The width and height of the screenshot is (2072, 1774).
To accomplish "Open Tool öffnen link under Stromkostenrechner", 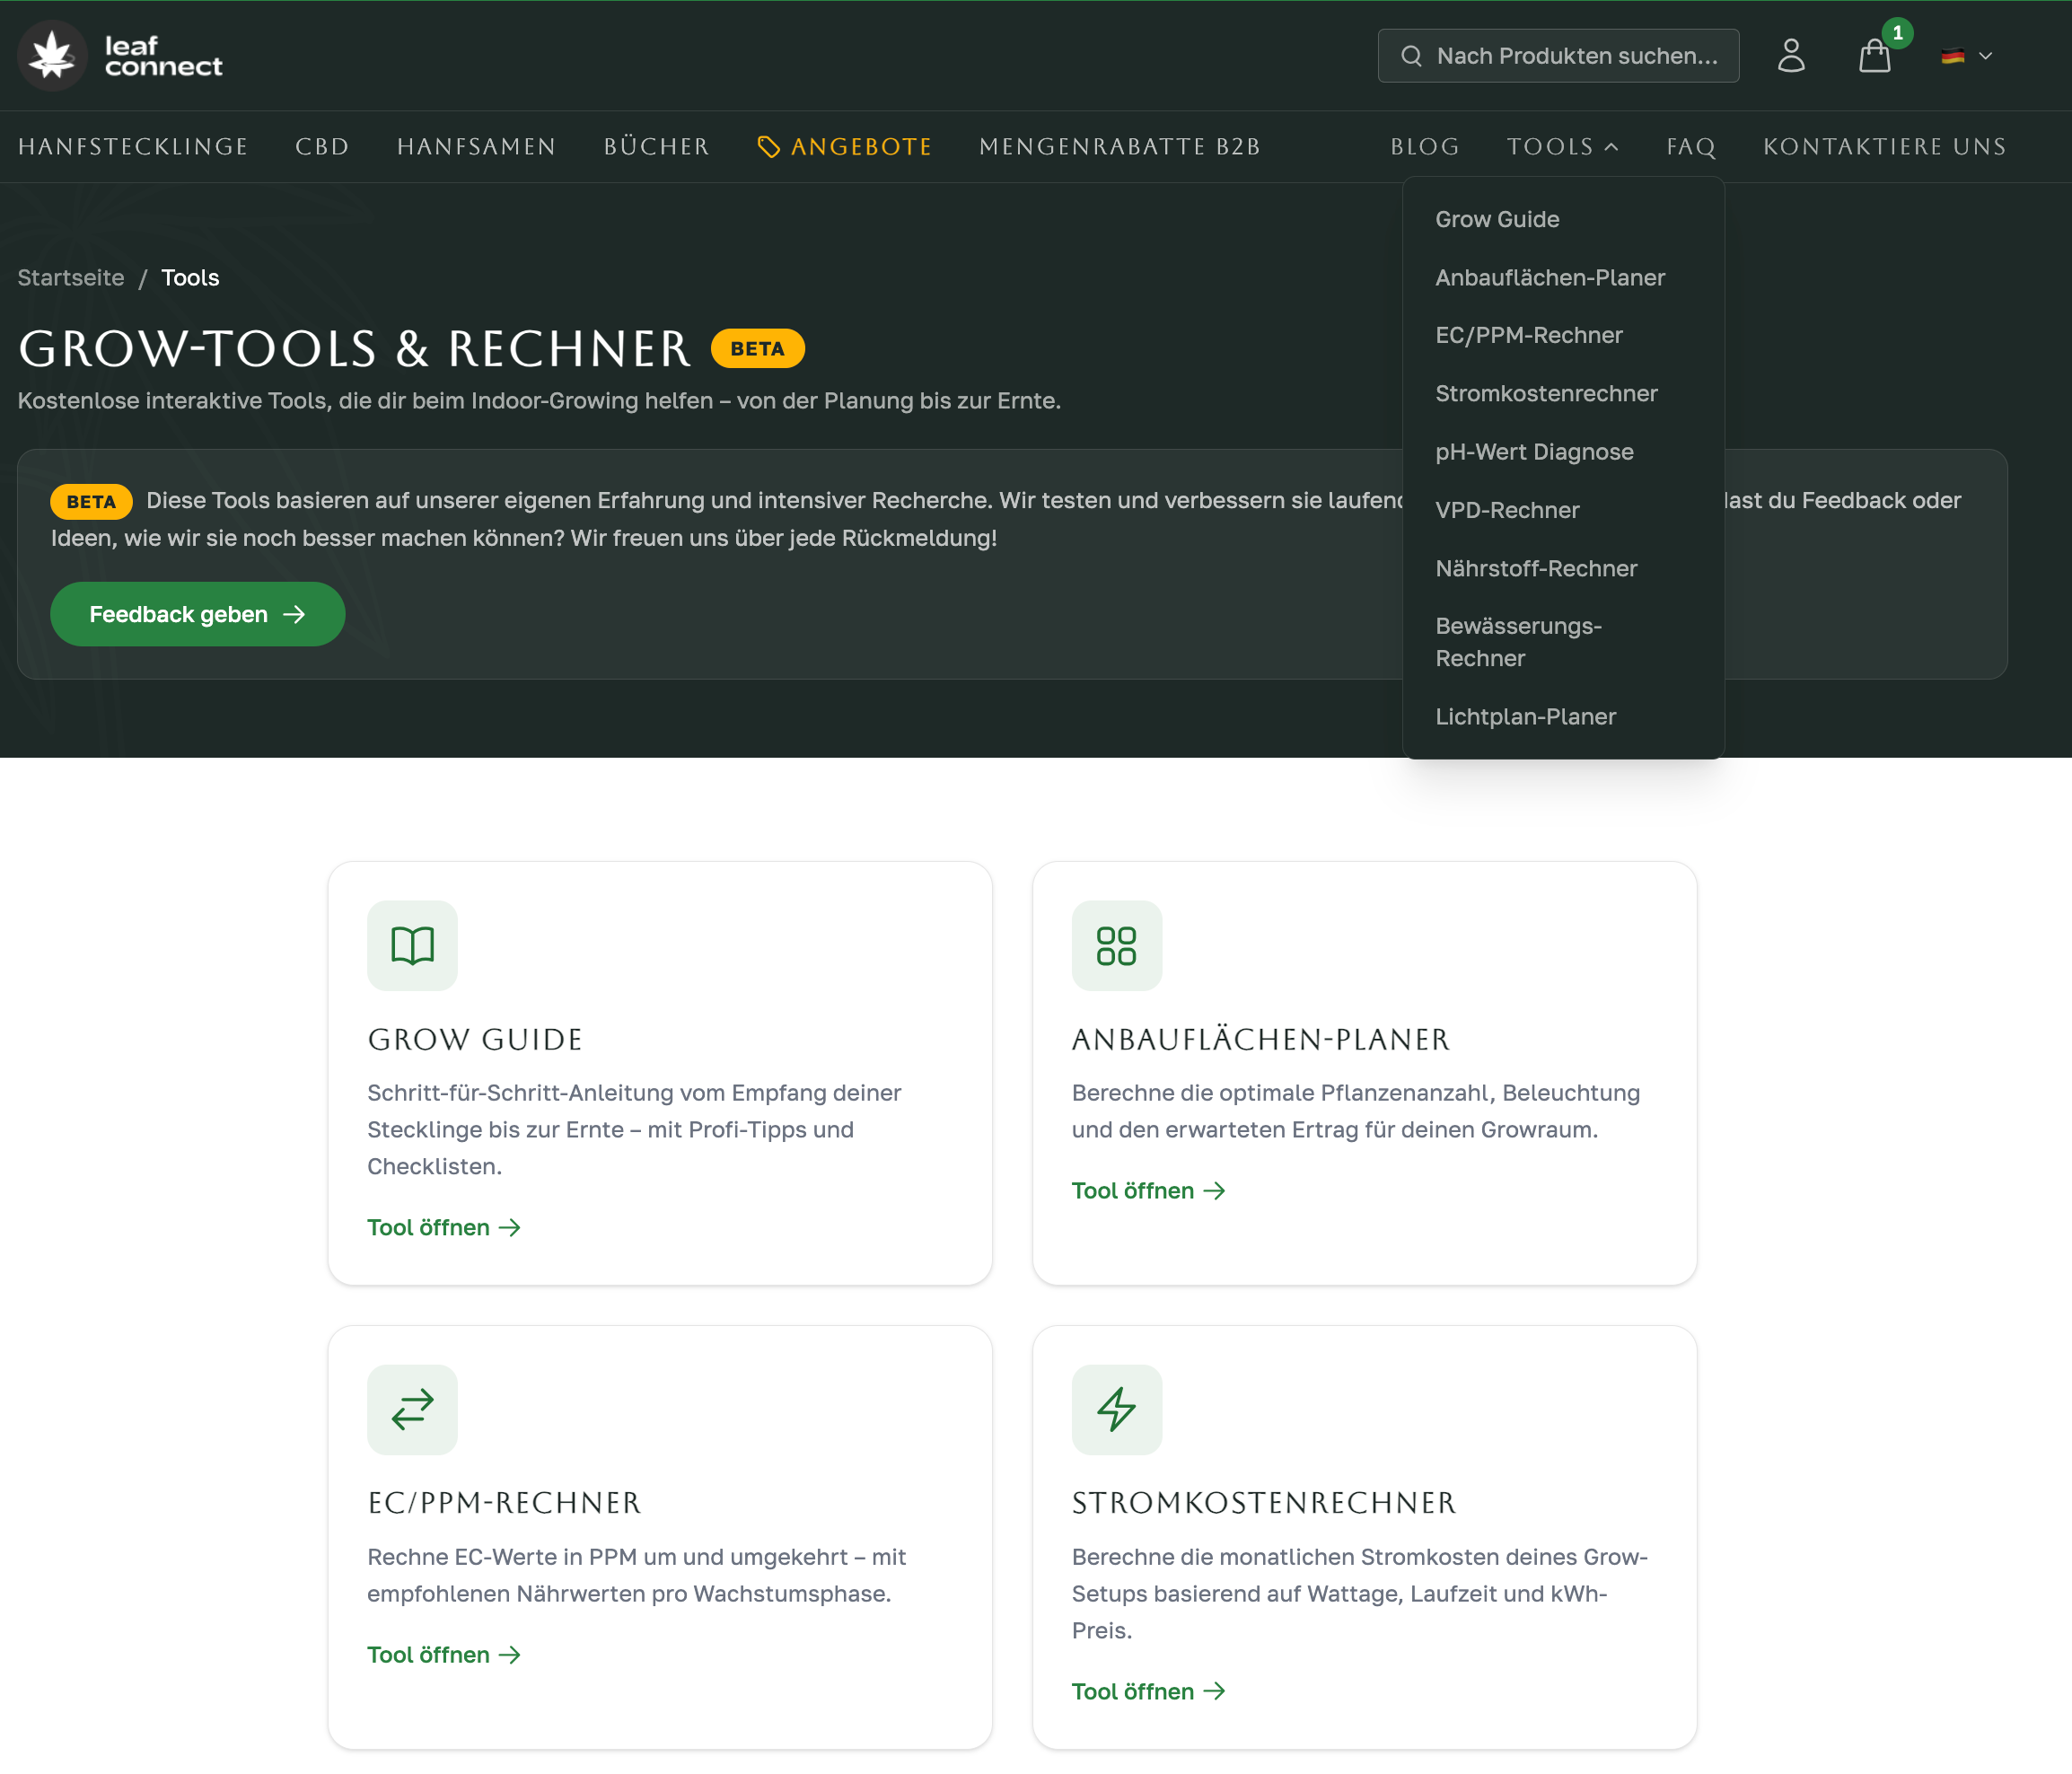I will pyautogui.click(x=1147, y=1691).
